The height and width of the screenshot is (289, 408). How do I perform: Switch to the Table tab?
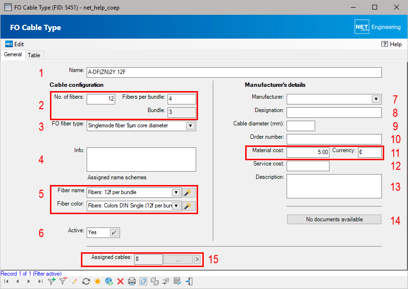[34, 55]
